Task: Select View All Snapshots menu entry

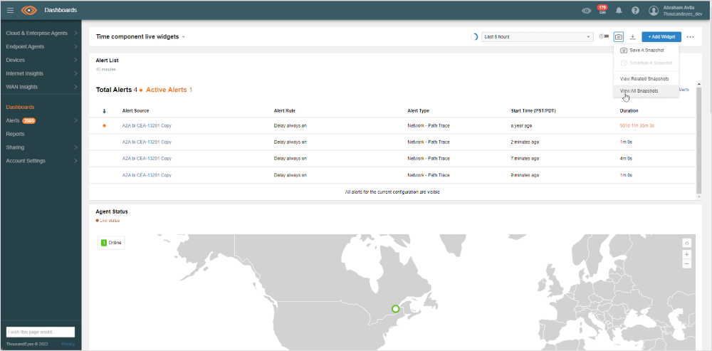Action: (x=639, y=90)
